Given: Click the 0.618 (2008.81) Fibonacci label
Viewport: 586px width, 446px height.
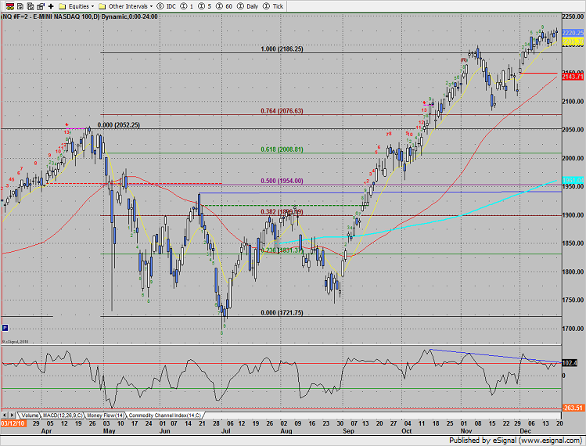Looking at the screenshot, I should coord(282,149).
